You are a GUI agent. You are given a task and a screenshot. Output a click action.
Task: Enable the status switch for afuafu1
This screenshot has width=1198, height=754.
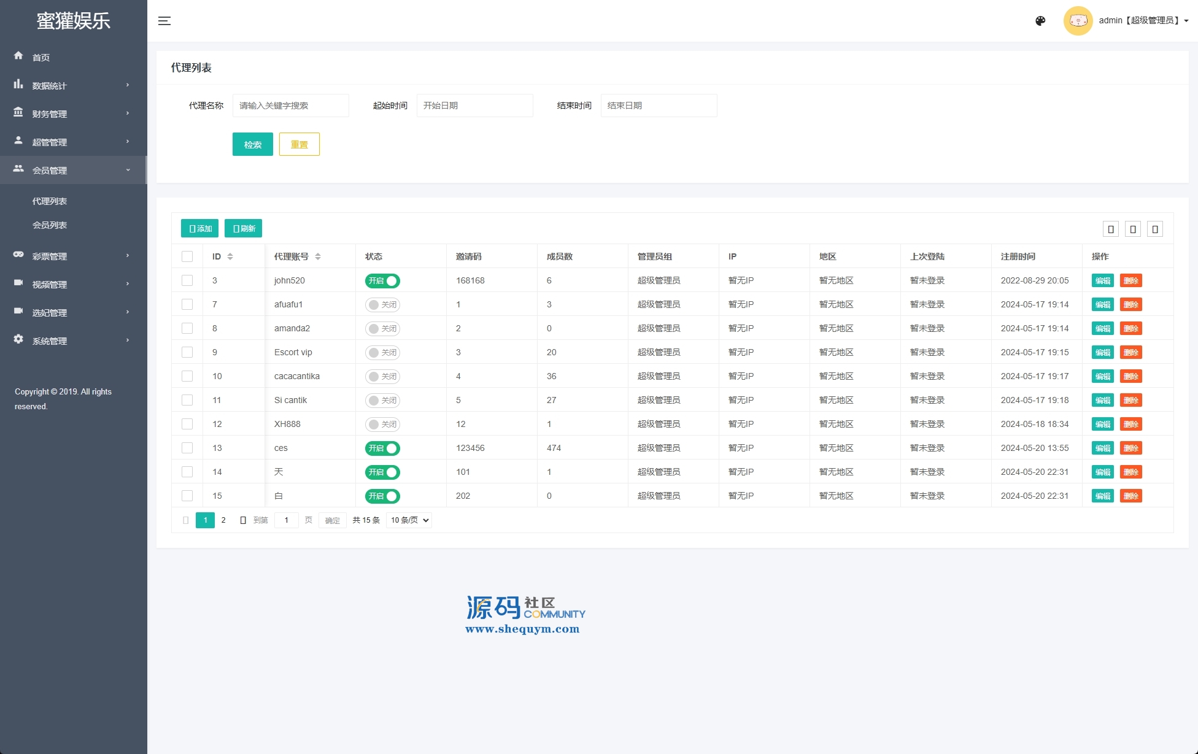click(x=382, y=305)
